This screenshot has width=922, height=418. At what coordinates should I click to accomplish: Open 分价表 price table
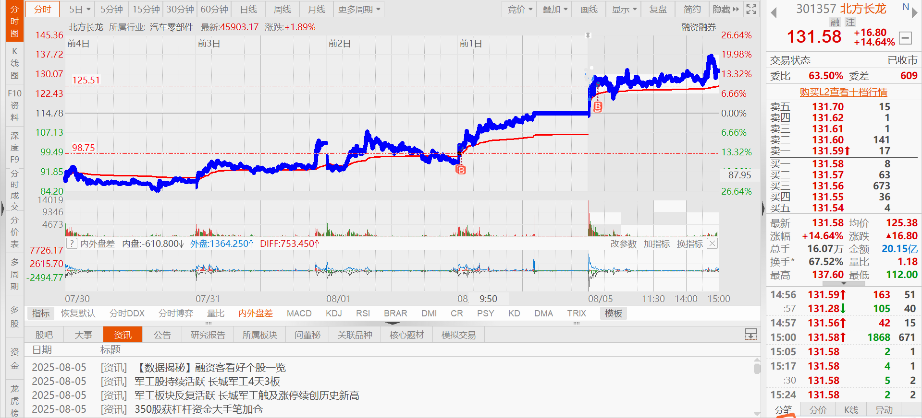click(14, 232)
